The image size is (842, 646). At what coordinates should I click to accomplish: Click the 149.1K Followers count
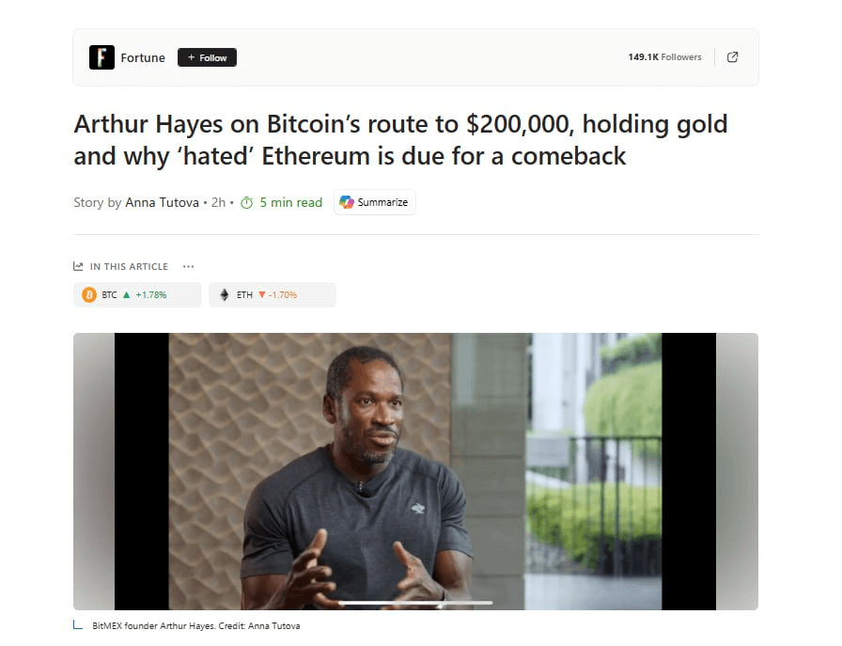pyautogui.click(x=664, y=57)
